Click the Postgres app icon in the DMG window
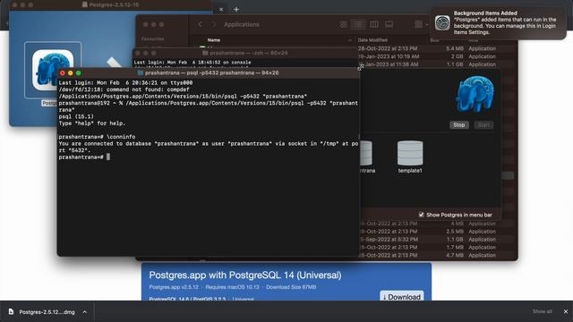The height and width of the screenshot is (322, 573). pyautogui.click(x=53, y=70)
